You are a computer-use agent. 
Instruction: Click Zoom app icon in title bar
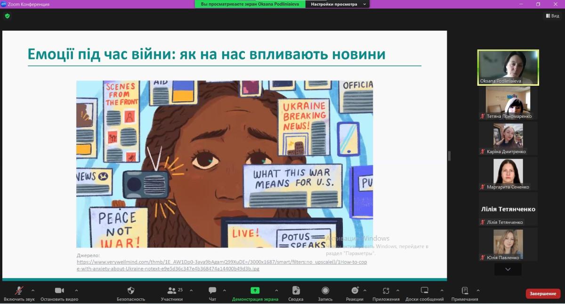coord(4,4)
